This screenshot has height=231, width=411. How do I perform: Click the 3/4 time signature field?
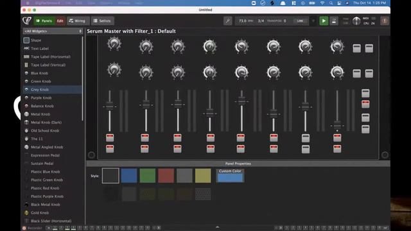261,21
